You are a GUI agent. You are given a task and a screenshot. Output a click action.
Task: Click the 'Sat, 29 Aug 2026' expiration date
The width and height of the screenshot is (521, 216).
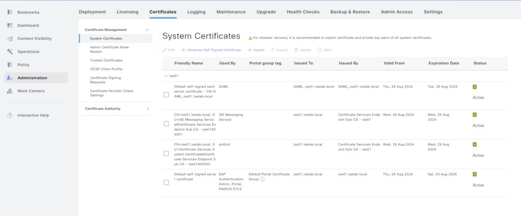tap(442, 174)
